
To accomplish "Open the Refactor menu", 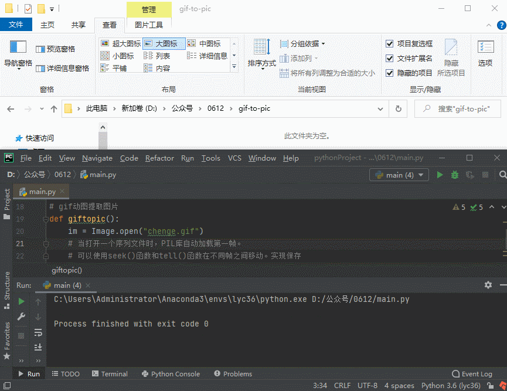I will [159, 158].
